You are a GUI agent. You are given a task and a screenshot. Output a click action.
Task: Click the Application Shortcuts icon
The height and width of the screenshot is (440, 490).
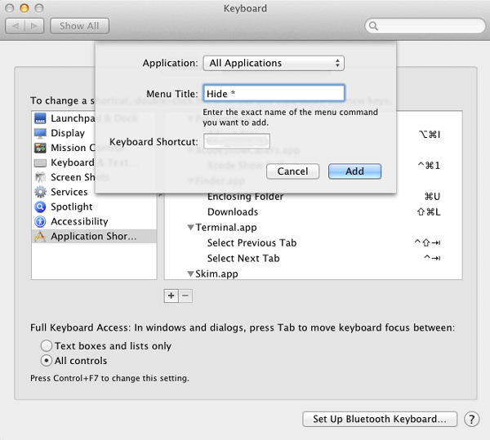pyautogui.click(x=40, y=237)
